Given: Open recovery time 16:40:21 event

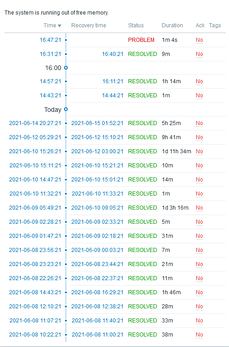Looking at the screenshot, I should coord(113,54).
